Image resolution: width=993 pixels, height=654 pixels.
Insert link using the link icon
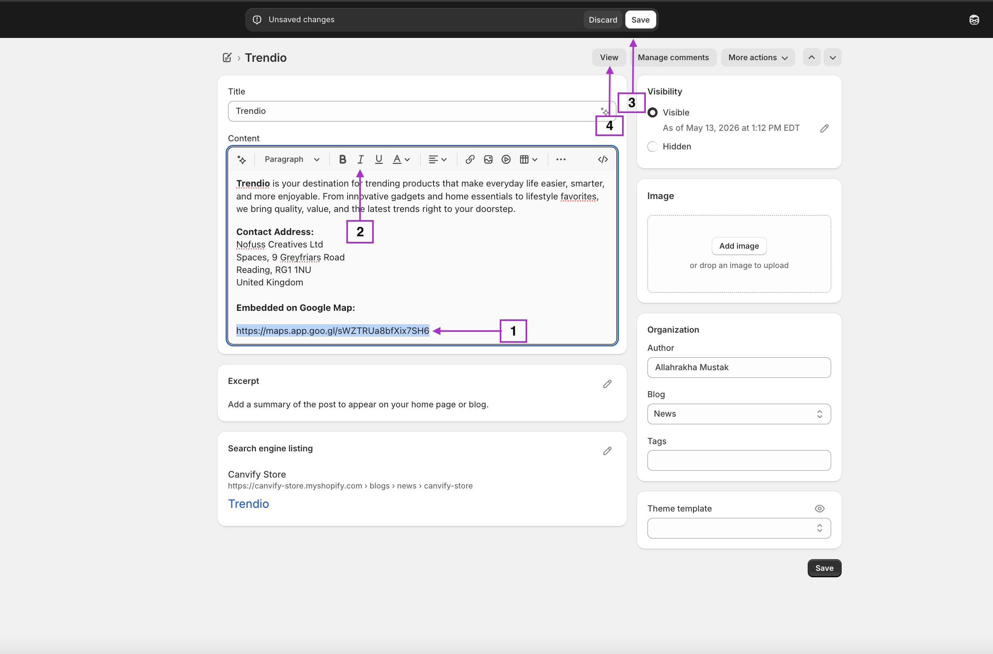tap(470, 159)
